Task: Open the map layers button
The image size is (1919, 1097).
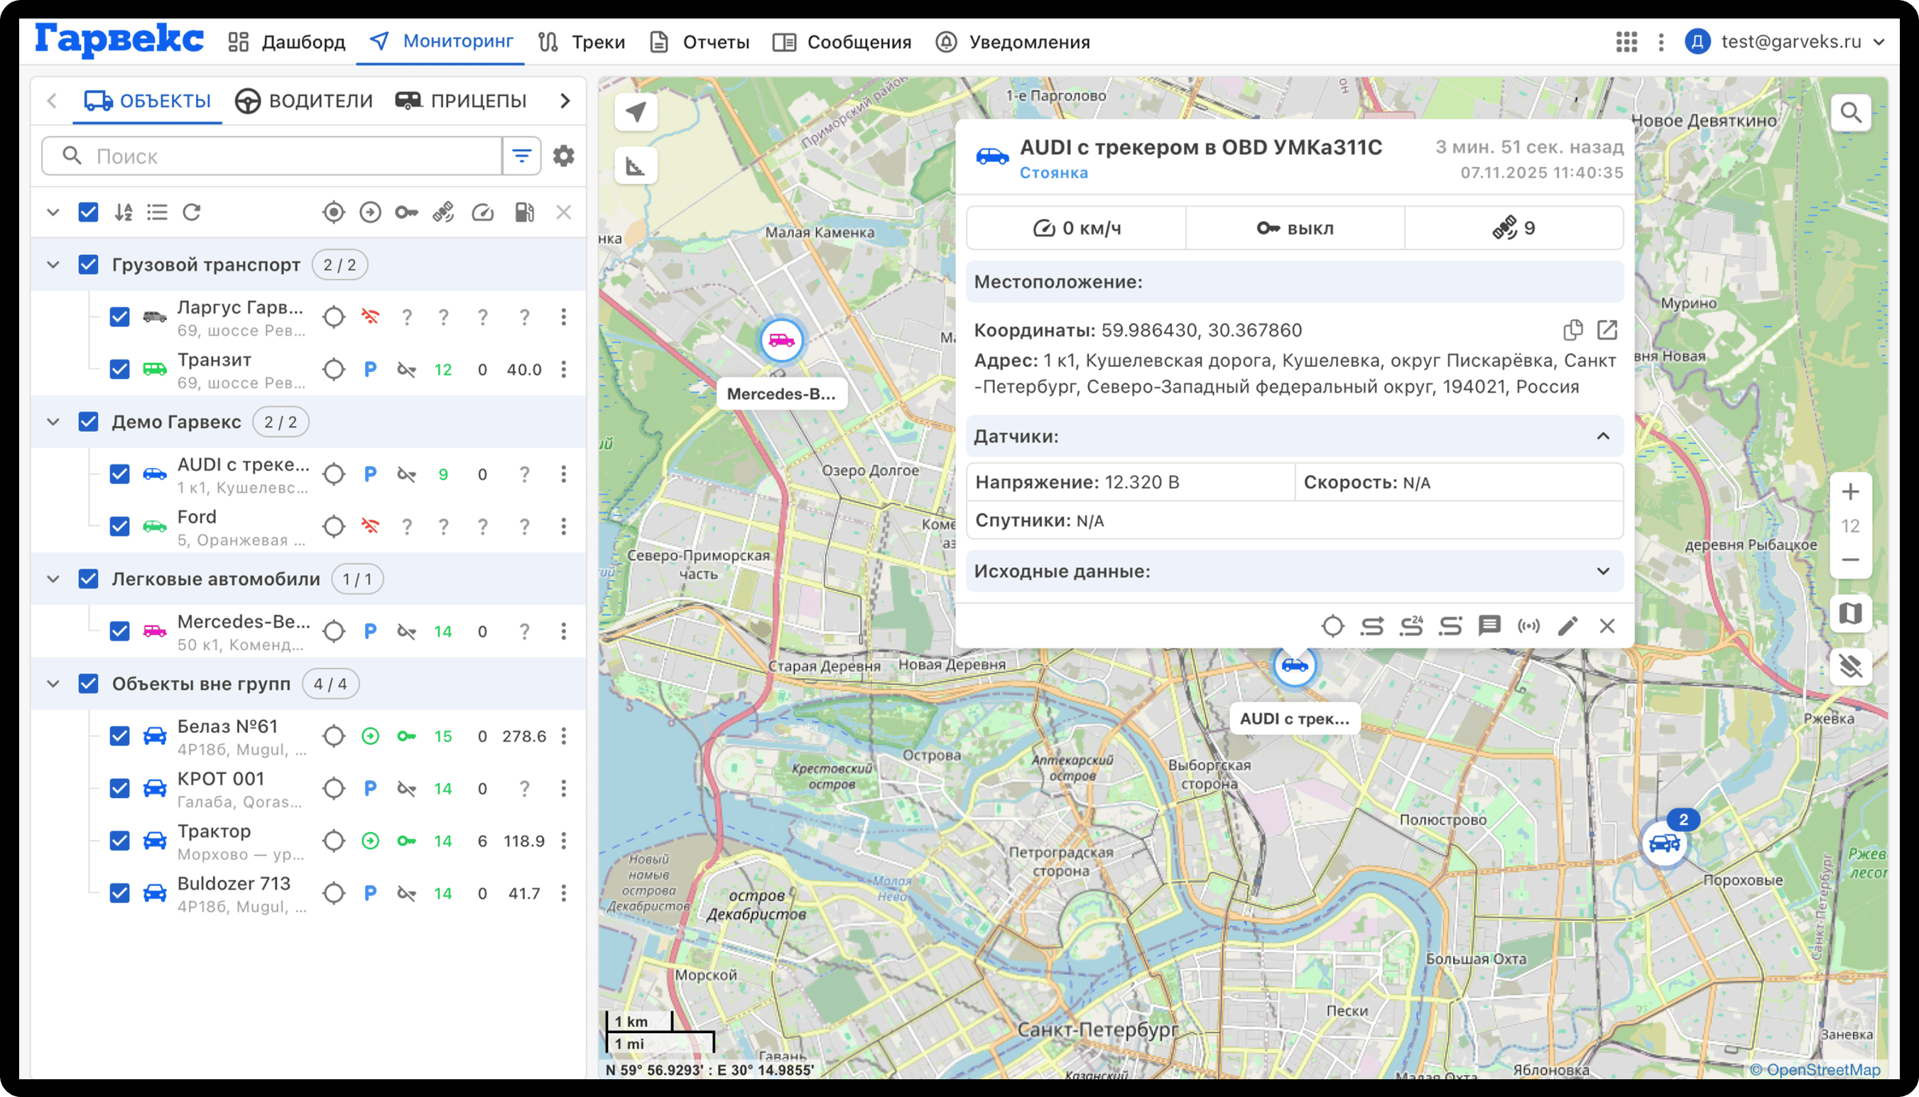Action: coord(1850,613)
